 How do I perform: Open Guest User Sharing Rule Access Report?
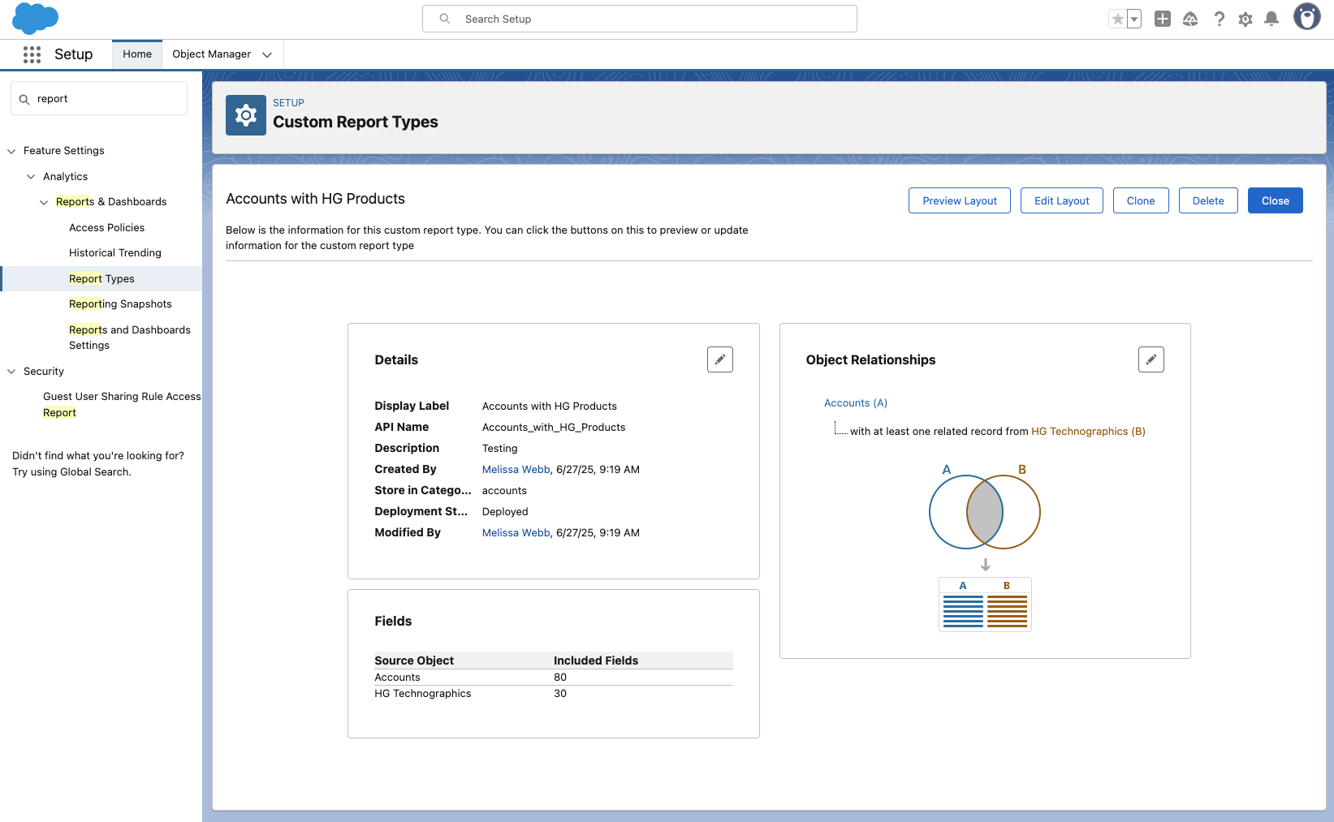coord(122,405)
